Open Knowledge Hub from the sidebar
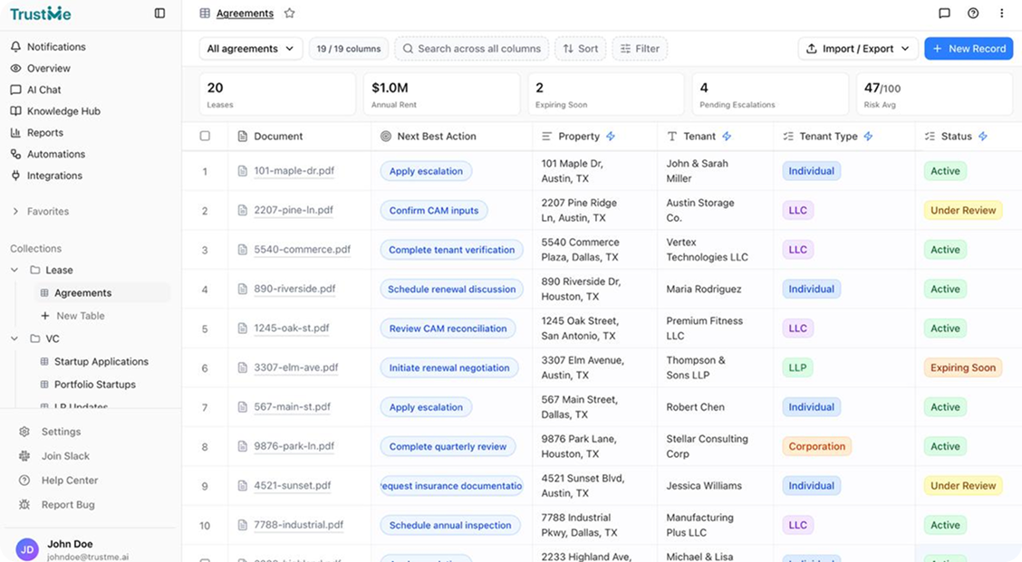The height and width of the screenshot is (562, 1022). [x=63, y=111]
